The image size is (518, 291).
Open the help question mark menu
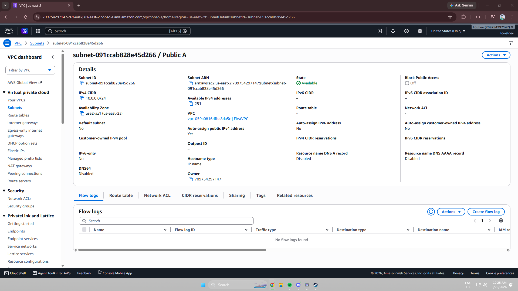407,31
